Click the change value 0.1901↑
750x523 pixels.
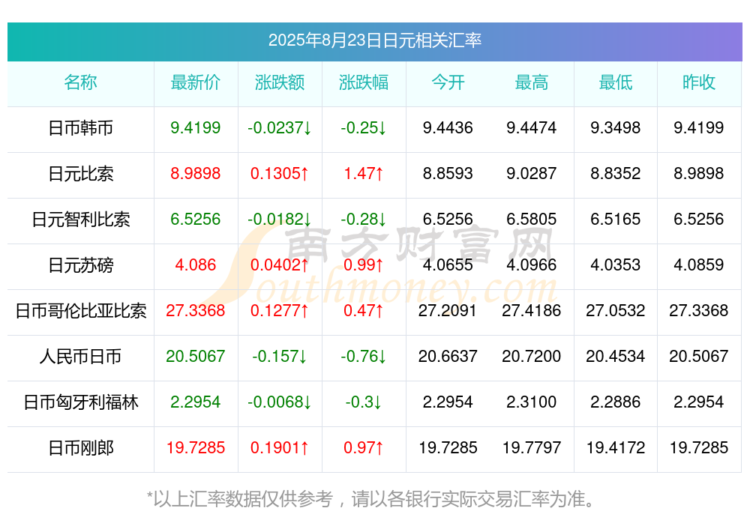click(279, 448)
